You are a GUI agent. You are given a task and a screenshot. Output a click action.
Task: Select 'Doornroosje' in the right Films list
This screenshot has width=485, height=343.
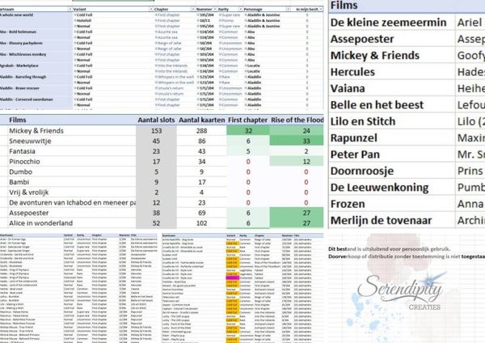[362, 171]
